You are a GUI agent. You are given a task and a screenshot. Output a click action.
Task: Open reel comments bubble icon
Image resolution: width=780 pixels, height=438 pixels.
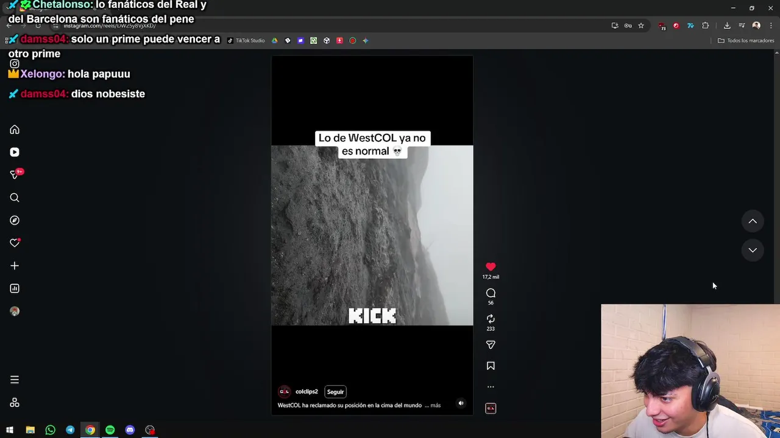pyautogui.click(x=491, y=293)
